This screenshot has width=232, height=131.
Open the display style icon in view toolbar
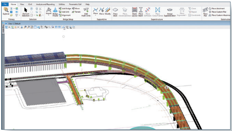(12, 27)
